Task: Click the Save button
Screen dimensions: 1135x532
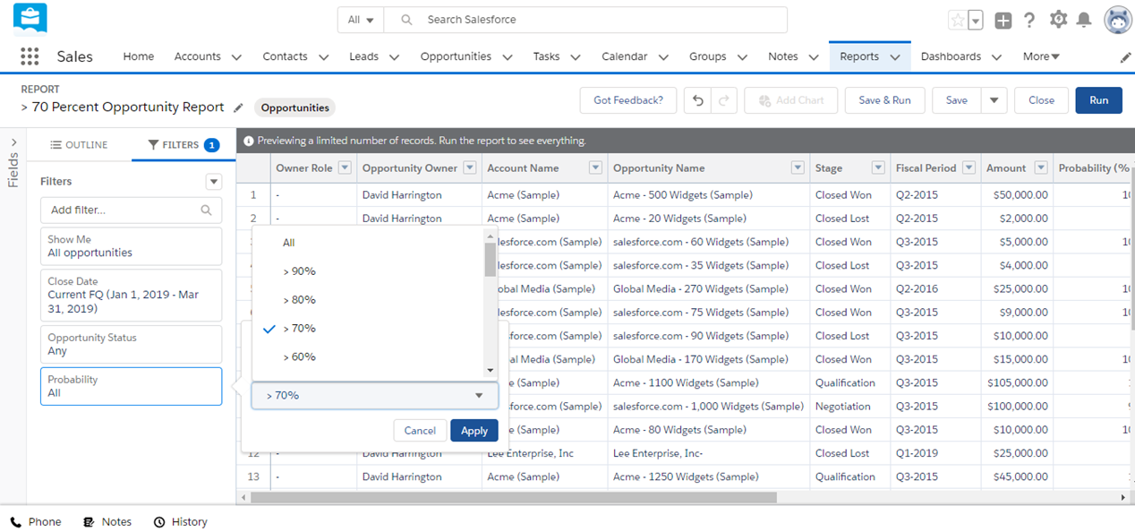Action: click(x=957, y=100)
